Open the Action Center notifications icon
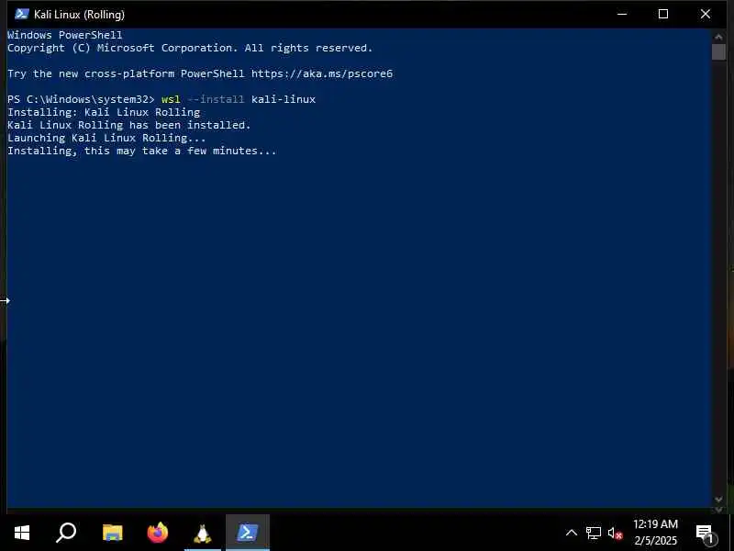Viewport: 734px width, 551px height. (x=706, y=534)
